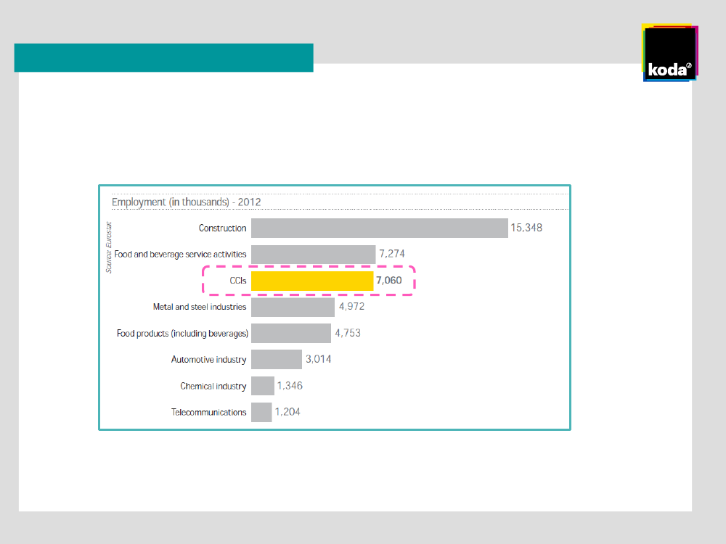Click the 4,753 value label

[x=347, y=334]
